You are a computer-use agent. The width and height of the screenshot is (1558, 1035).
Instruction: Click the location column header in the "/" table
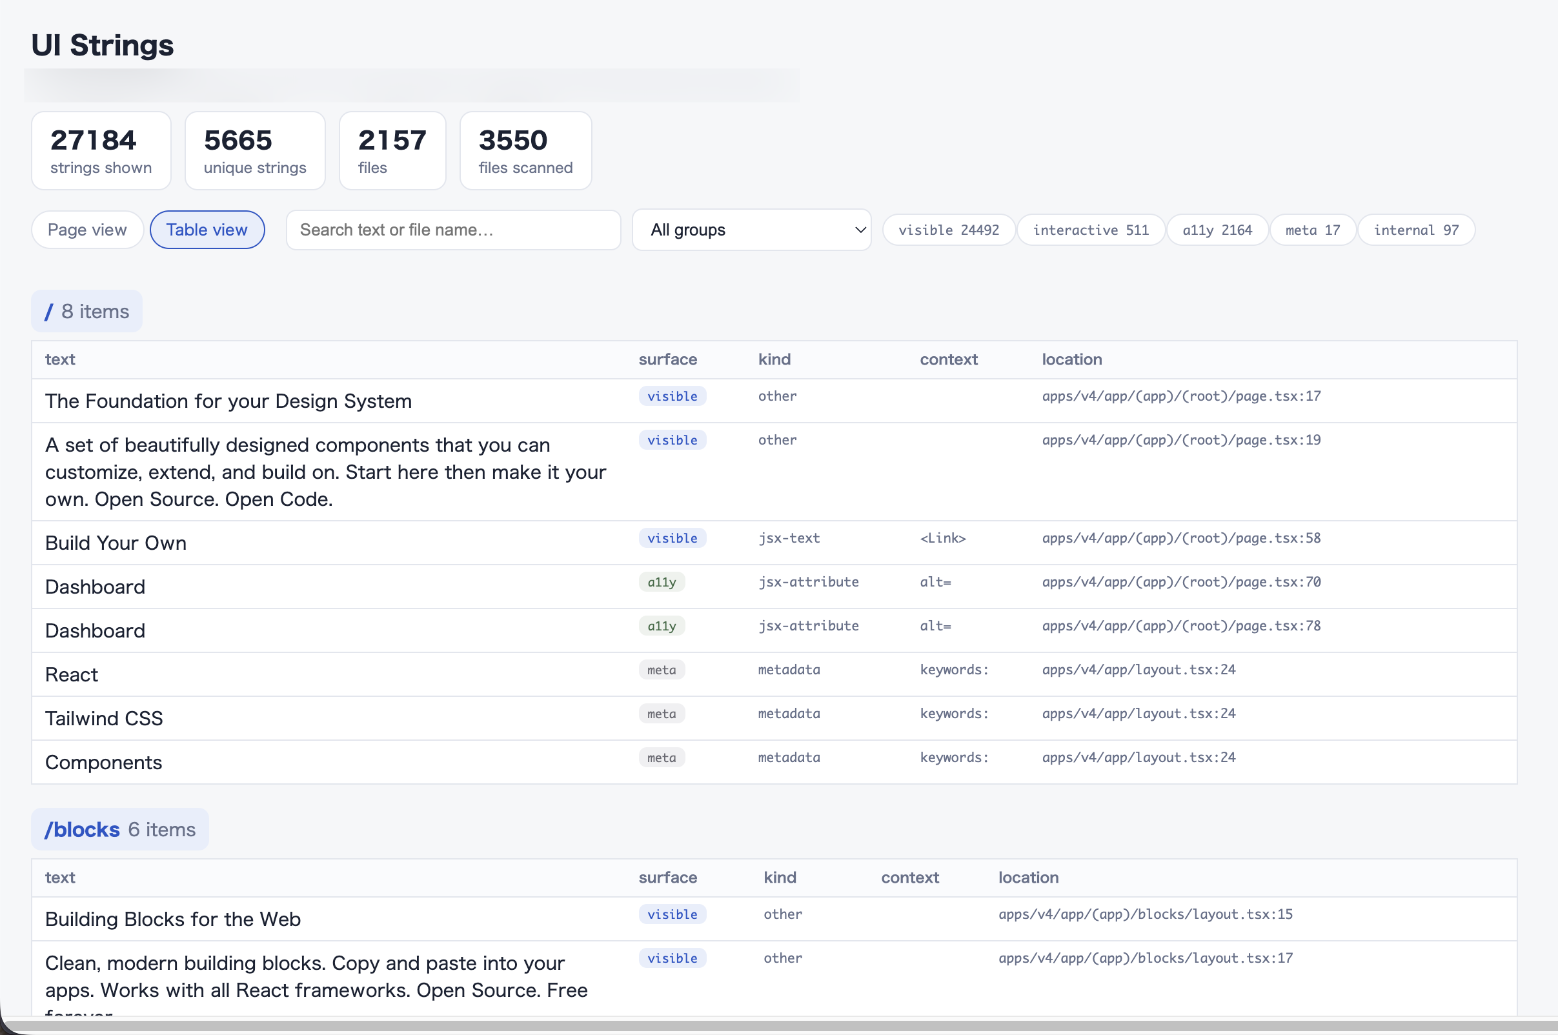(x=1071, y=359)
